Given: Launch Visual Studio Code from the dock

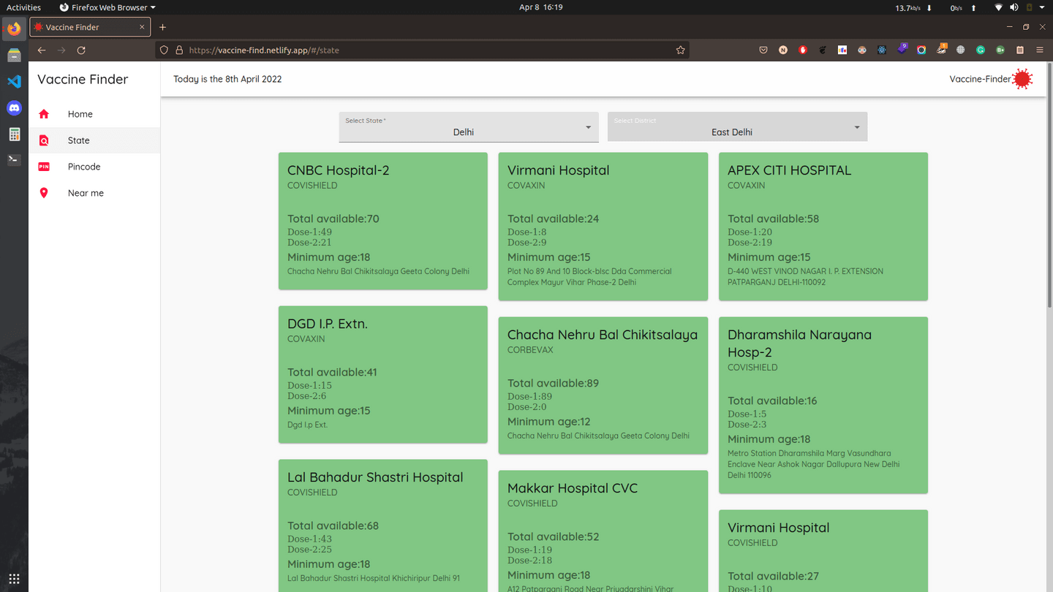Looking at the screenshot, I should (14, 82).
